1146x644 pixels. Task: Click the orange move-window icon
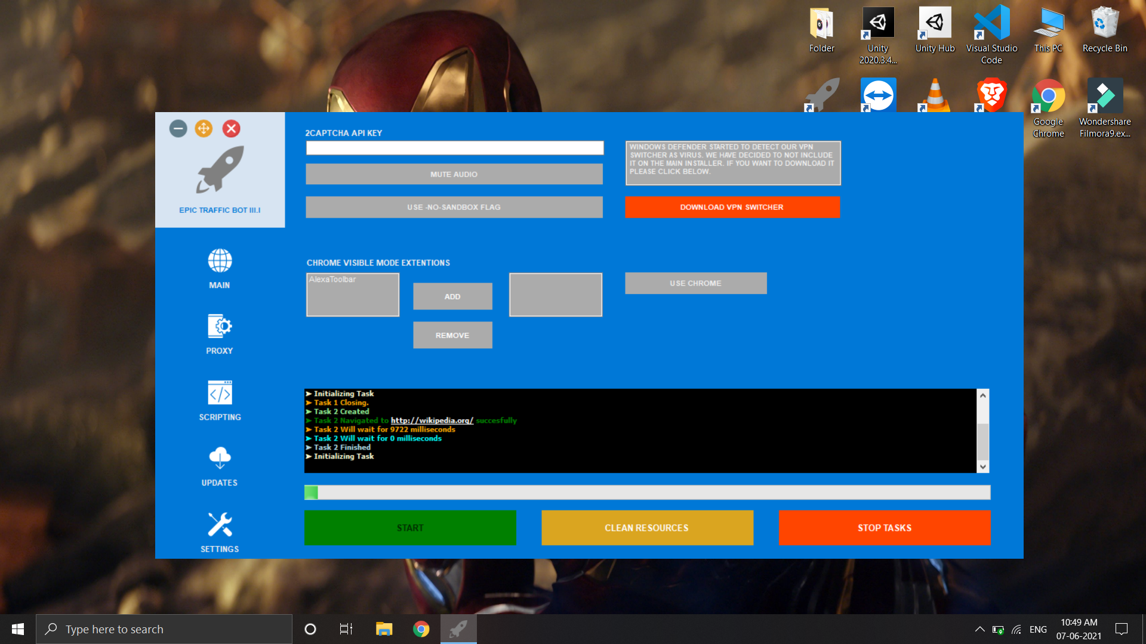click(x=204, y=129)
